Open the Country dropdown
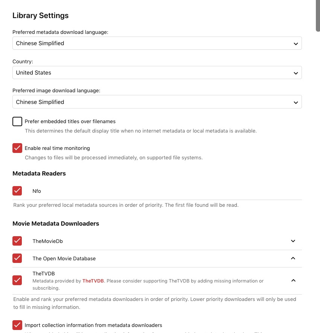Screen dimensions: 320x333 point(157,73)
